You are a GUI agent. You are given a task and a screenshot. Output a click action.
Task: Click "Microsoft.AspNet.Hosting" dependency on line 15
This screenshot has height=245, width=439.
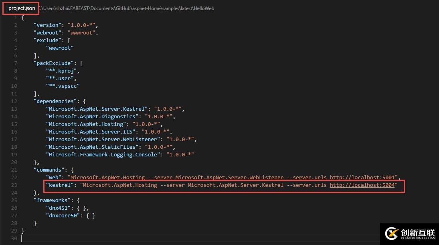coord(86,124)
